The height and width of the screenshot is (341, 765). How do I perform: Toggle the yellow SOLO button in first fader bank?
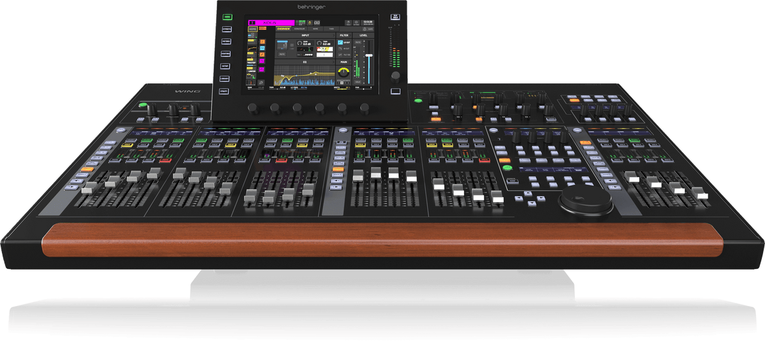click(x=127, y=145)
